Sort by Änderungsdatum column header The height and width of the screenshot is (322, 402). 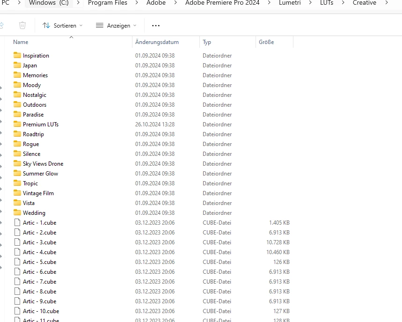[x=157, y=42]
